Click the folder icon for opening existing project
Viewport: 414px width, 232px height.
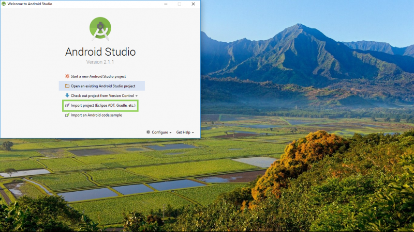coord(67,86)
